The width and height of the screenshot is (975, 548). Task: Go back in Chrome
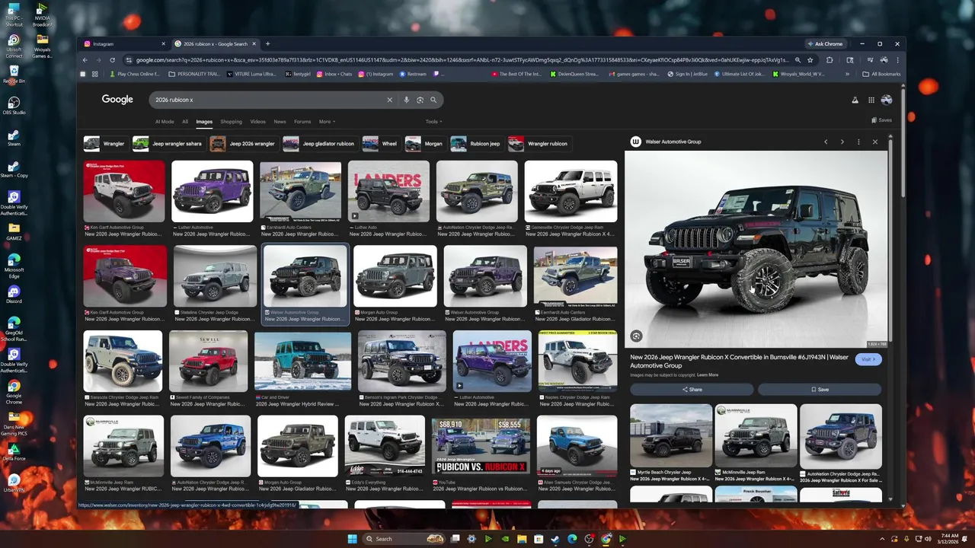click(x=85, y=60)
